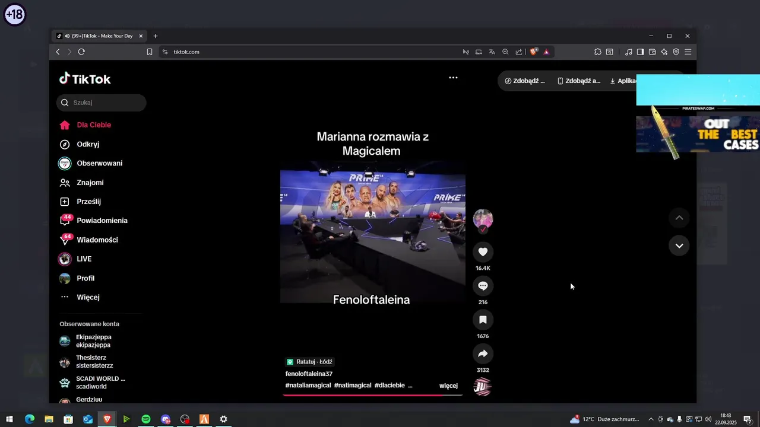
Task: Reload the page in the browser
Action: [x=81, y=52]
